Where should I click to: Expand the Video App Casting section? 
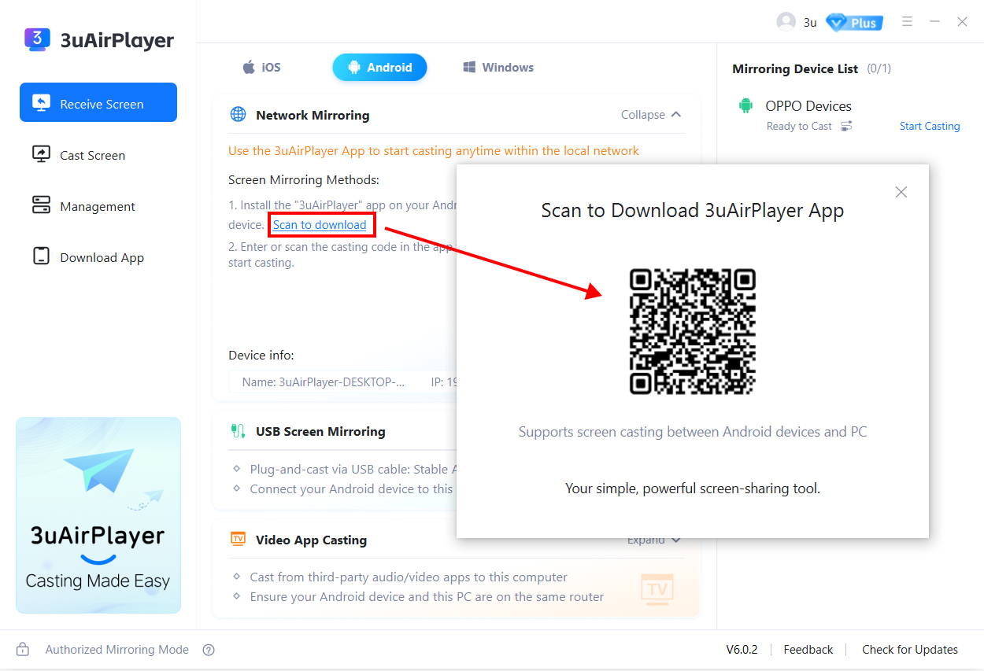653,540
